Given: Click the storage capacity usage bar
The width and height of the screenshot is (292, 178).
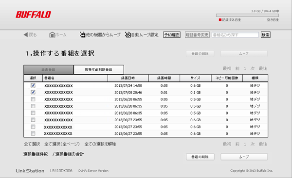Looking at the screenshot, I should coord(247,15).
